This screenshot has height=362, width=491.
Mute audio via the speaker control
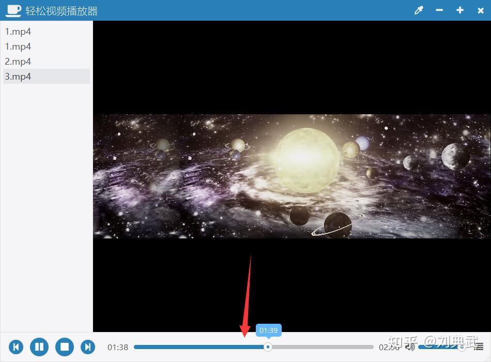(x=409, y=346)
